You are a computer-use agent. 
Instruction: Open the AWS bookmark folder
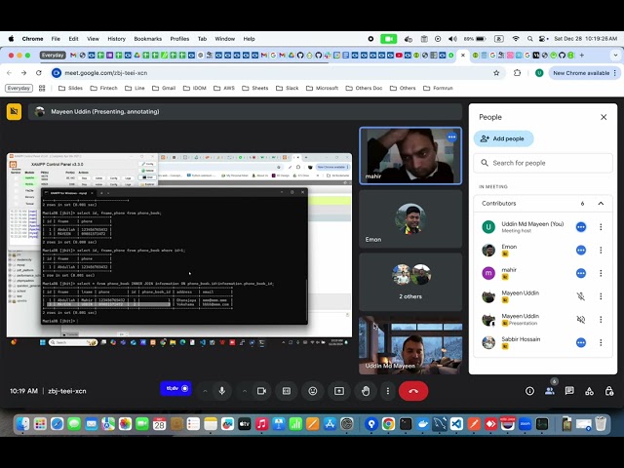pyautogui.click(x=224, y=88)
